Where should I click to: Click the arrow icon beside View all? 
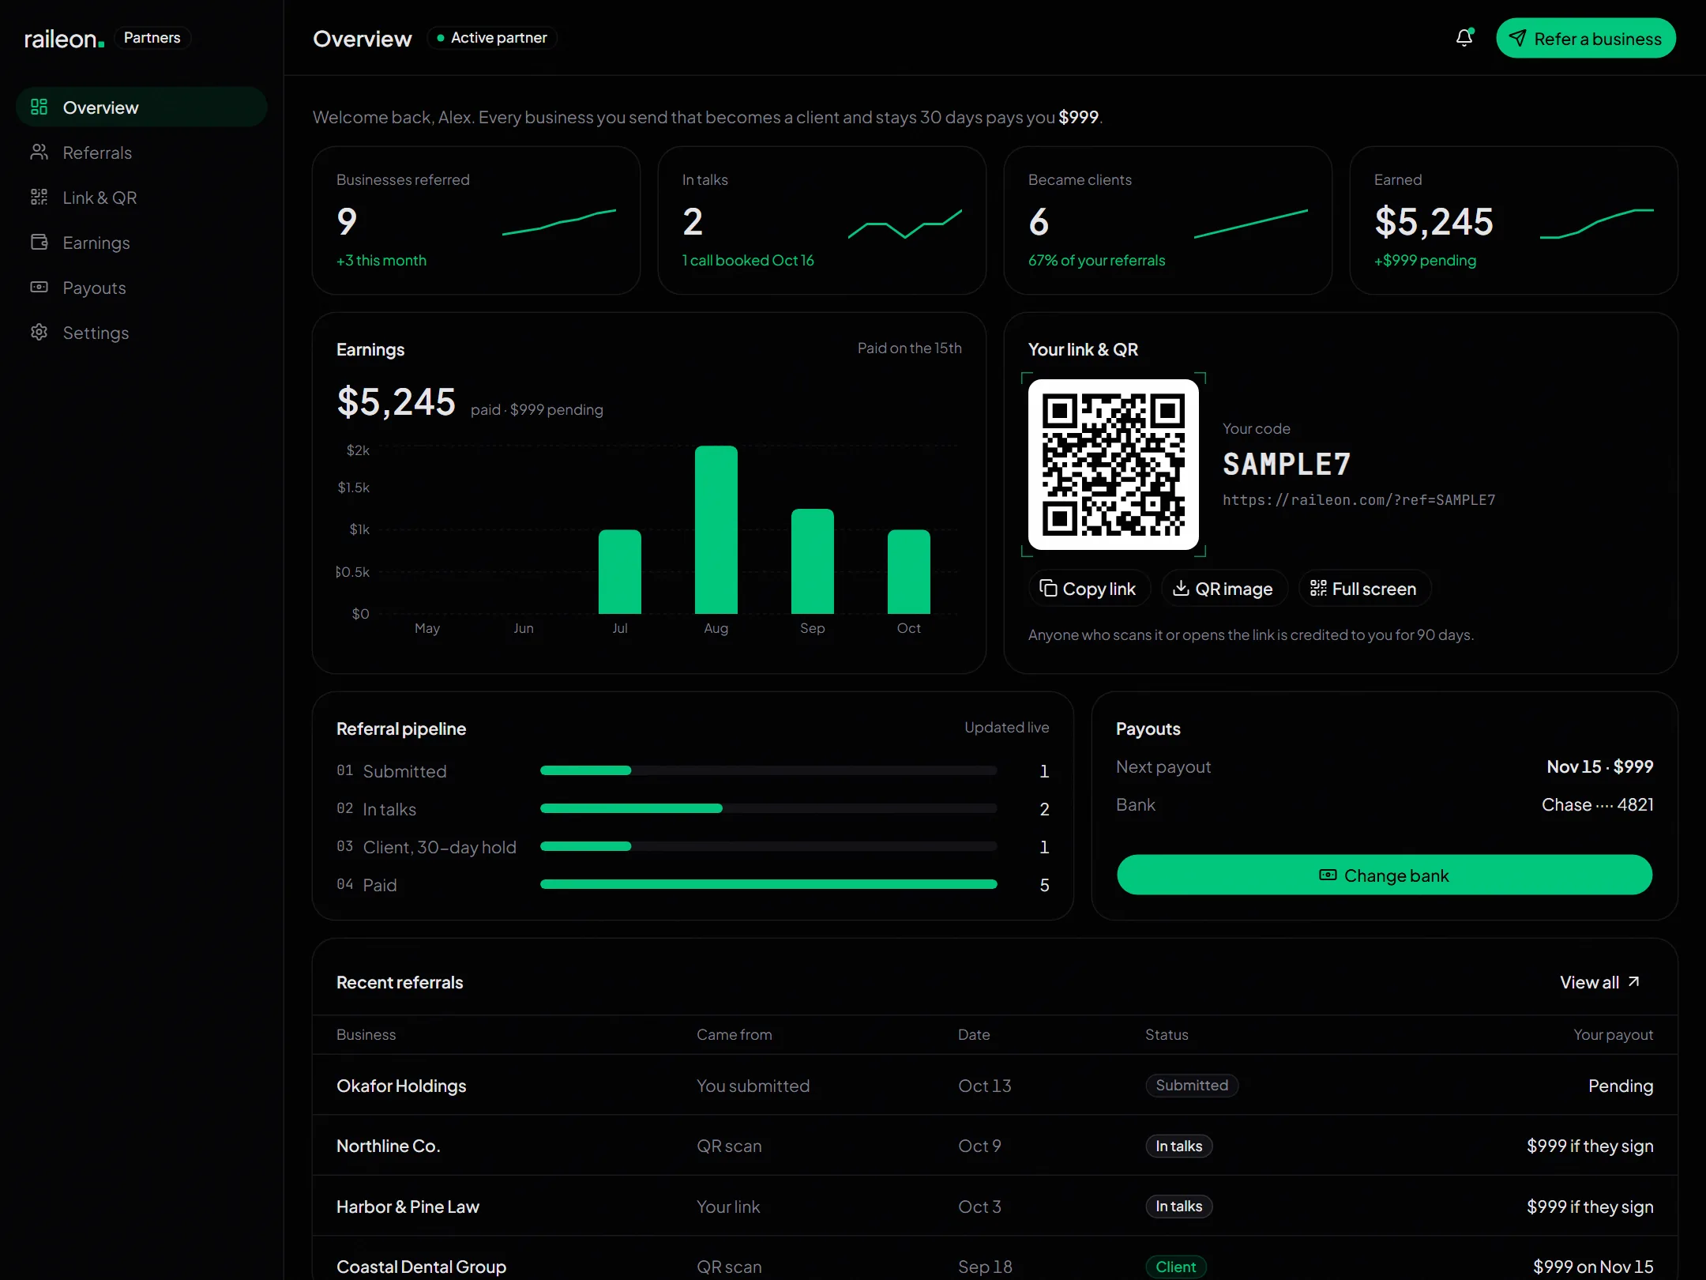[1633, 981]
